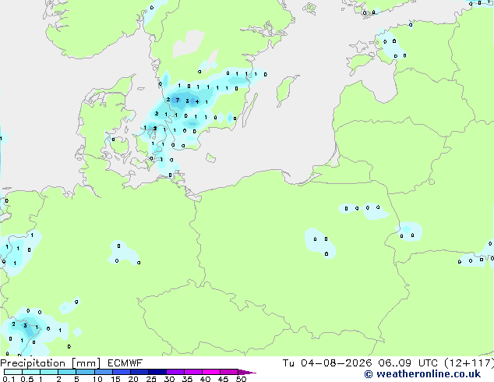Click the purple 30–35 mm legend swatch

tap(175, 372)
